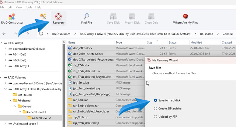Select rar_8mb_deleted_Recycle.rar file
This screenshot has width=236, height=127.
(x=91, y=112)
